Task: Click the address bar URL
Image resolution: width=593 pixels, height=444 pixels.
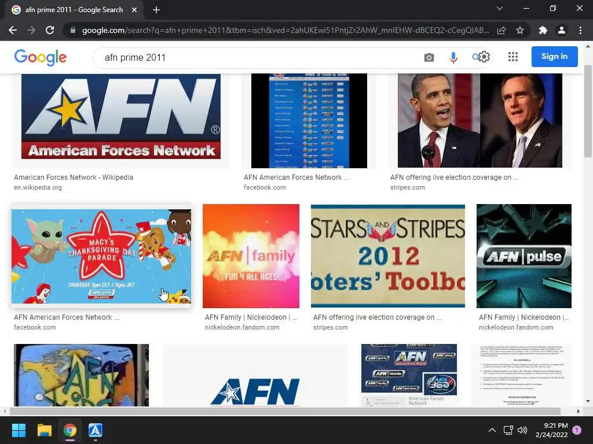Action: point(285,30)
